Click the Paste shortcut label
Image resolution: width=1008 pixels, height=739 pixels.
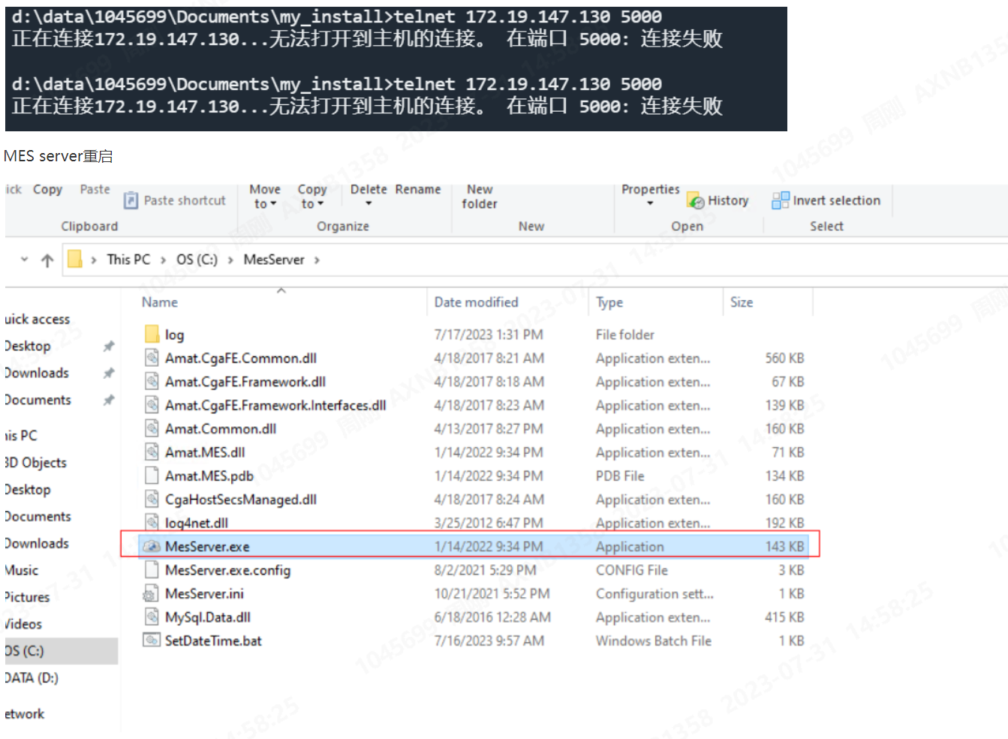[185, 200]
